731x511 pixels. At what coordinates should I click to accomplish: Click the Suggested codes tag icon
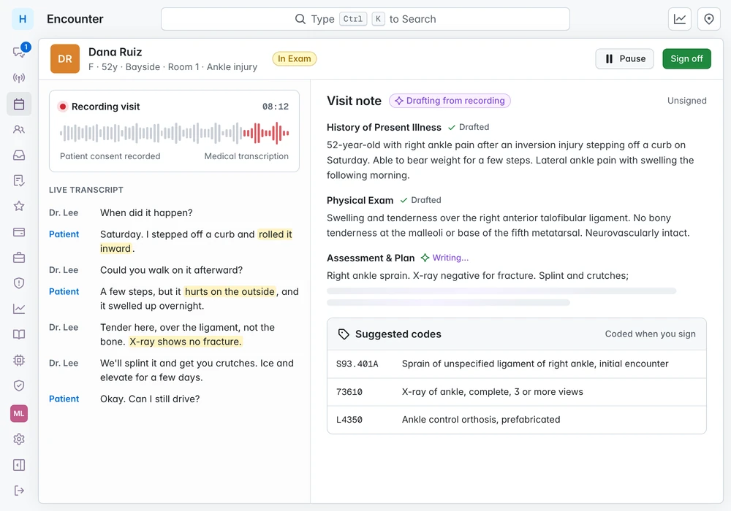pyautogui.click(x=344, y=334)
